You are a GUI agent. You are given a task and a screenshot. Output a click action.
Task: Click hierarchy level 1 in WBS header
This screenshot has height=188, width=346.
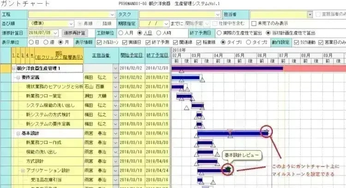coord(12,55)
